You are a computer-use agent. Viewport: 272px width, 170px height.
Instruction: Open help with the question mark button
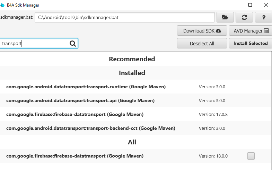pos(263,17)
